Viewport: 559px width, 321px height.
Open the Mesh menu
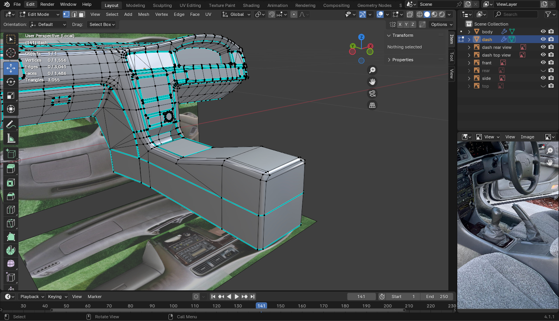click(x=144, y=14)
